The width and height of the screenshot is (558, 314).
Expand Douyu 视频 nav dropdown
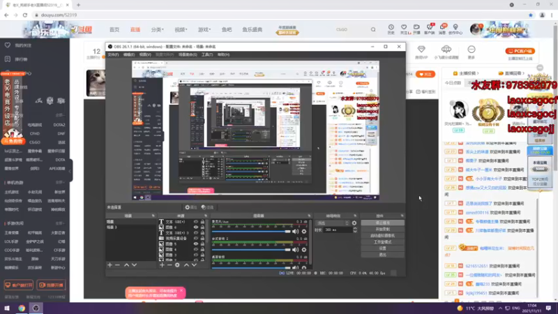(x=181, y=29)
